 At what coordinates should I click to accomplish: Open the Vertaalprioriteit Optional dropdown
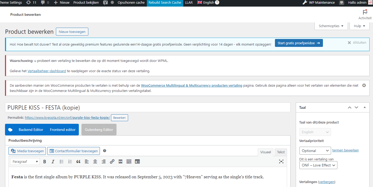(315, 151)
